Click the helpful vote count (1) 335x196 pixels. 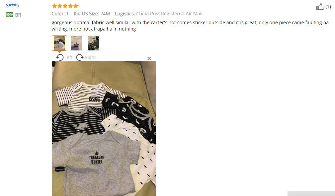[328, 7]
